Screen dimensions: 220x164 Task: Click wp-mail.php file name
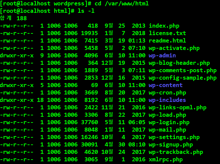coord(167,130)
